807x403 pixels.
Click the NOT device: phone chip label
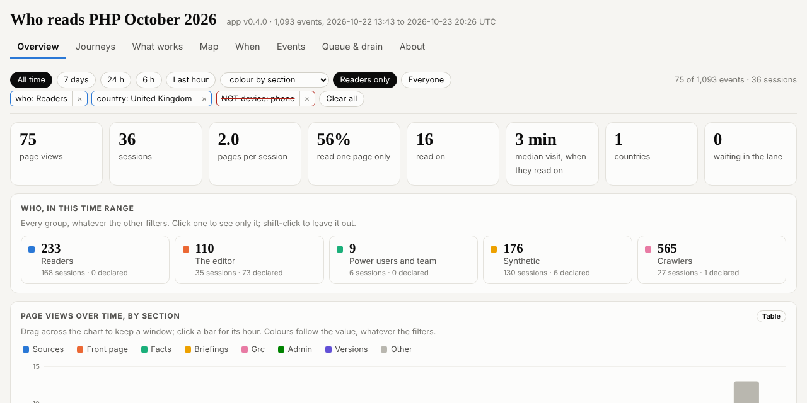coord(258,99)
